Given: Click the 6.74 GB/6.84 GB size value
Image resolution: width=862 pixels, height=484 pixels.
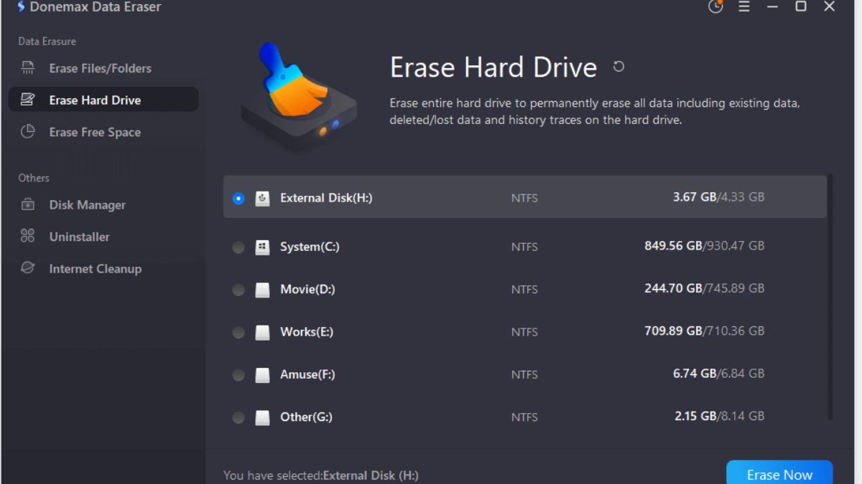Looking at the screenshot, I should (718, 374).
